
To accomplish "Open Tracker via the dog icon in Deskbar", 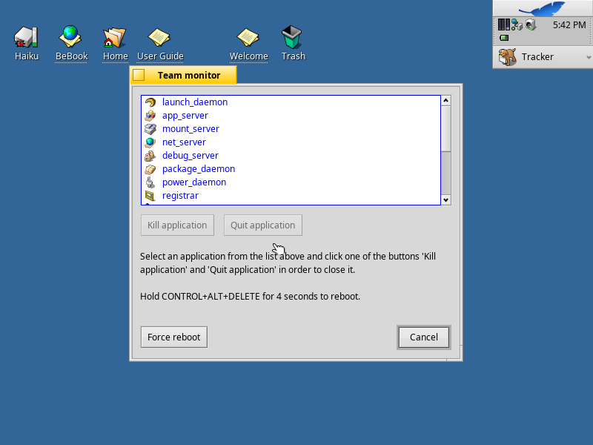I will pyautogui.click(x=506, y=57).
